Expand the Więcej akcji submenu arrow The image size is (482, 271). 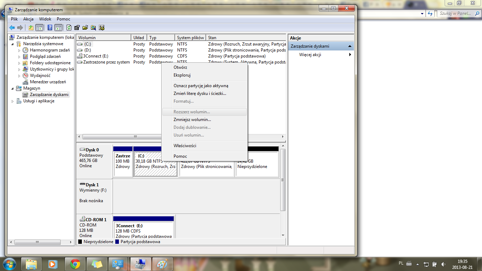(350, 55)
